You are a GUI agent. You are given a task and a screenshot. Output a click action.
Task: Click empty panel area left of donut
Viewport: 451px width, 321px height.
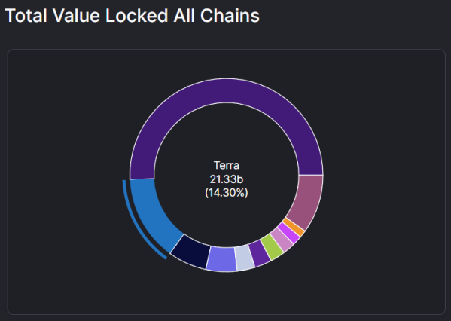pyautogui.click(x=66, y=182)
